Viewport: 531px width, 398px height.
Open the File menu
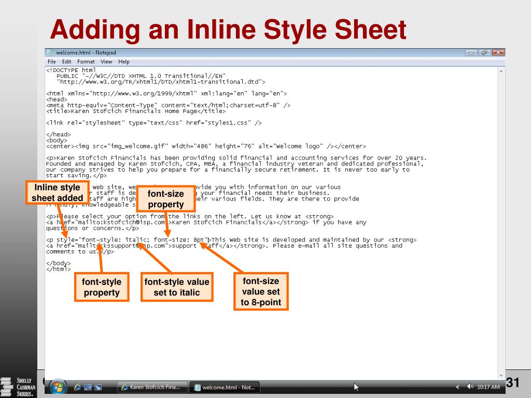pyautogui.click(x=52, y=62)
